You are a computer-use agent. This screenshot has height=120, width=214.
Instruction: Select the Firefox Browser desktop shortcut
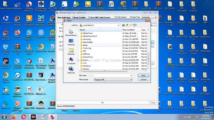tap(17, 21)
